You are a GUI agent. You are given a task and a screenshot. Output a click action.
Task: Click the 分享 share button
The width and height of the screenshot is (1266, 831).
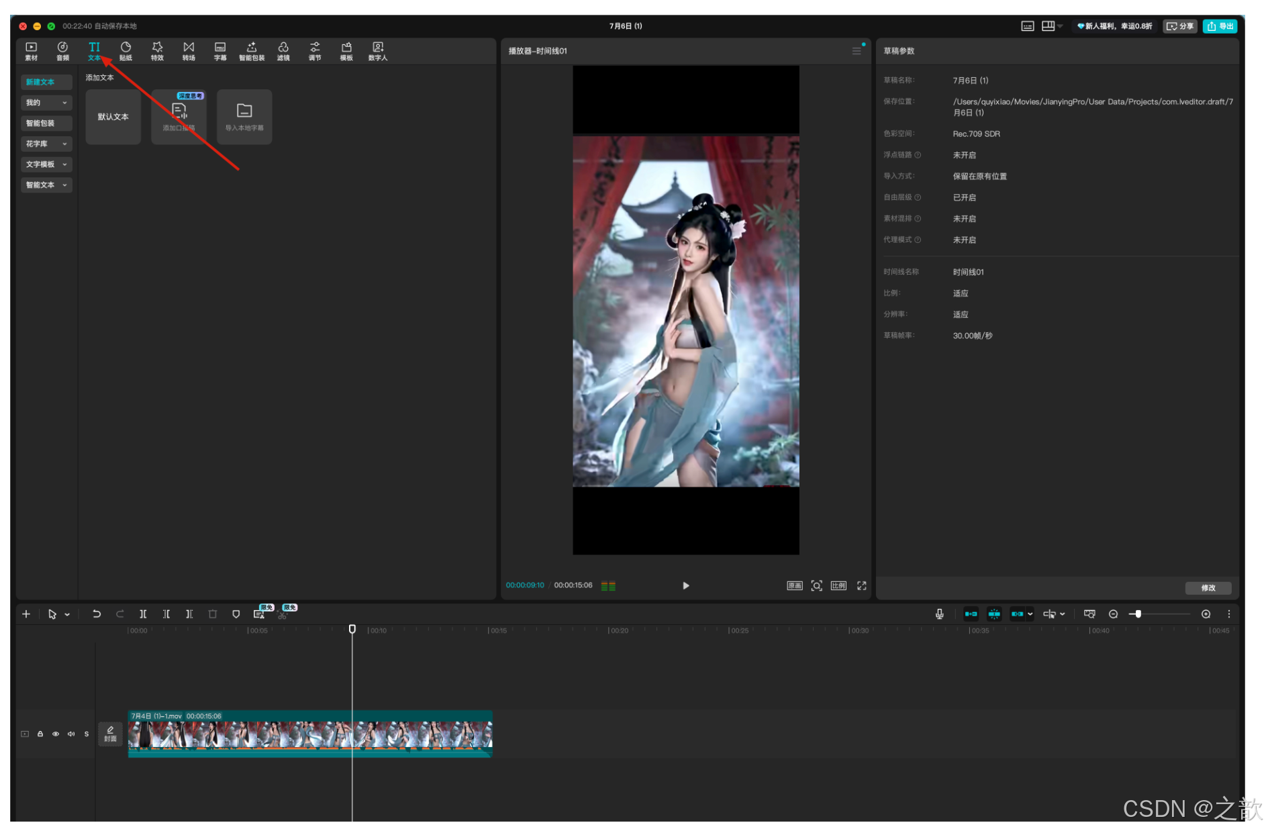click(1180, 26)
